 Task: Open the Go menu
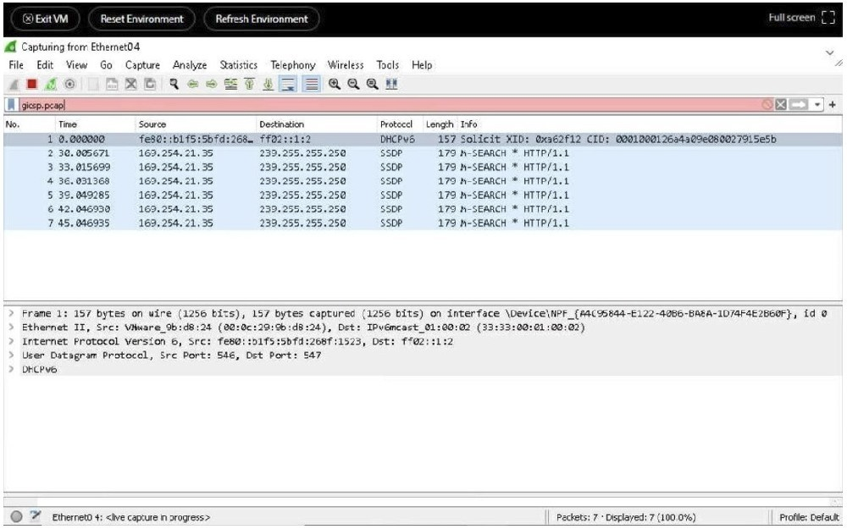tap(106, 65)
